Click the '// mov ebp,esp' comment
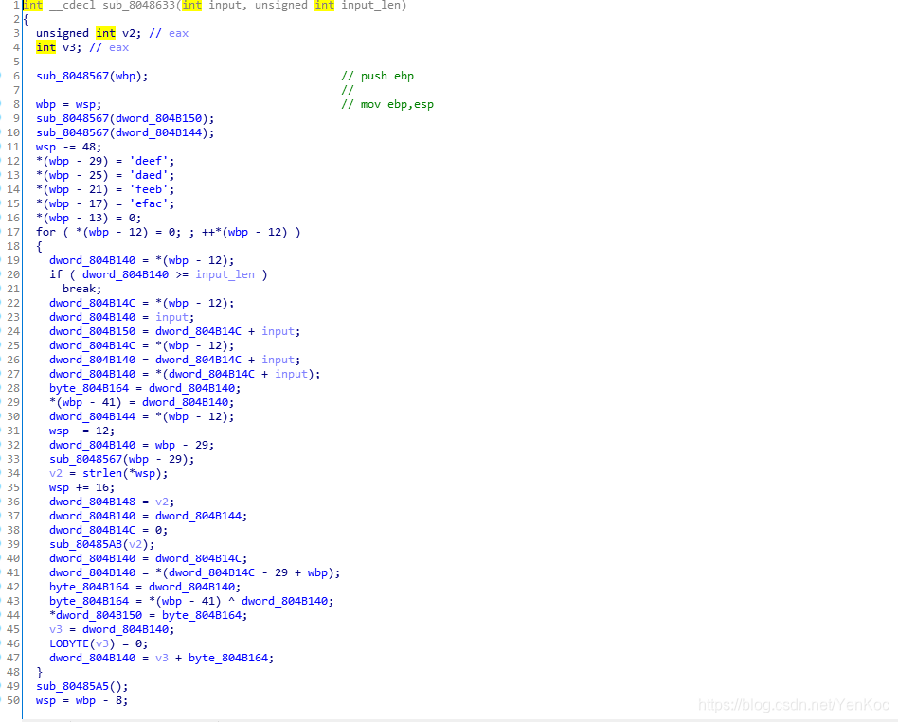This screenshot has width=898, height=722. click(x=387, y=105)
